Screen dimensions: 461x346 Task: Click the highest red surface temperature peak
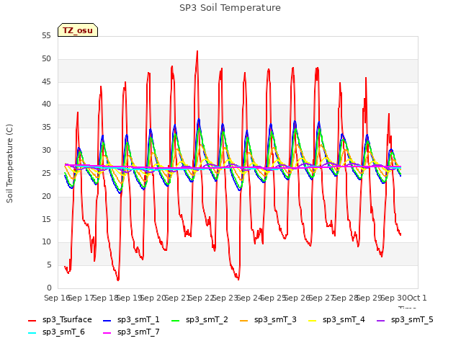[x=197, y=51]
